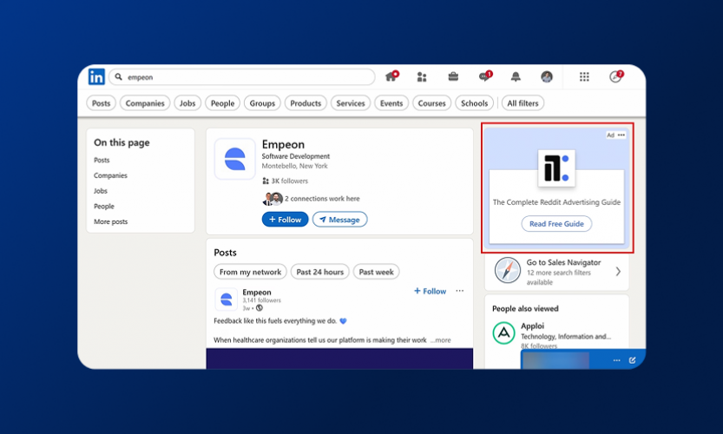Filter results by Groups

point(262,103)
